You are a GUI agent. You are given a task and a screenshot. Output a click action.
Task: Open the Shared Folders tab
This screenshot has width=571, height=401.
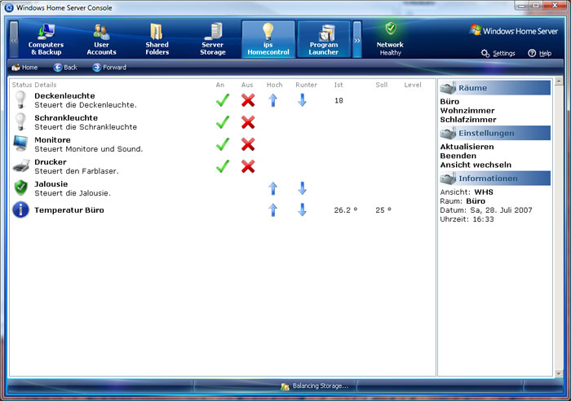(157, 39)
